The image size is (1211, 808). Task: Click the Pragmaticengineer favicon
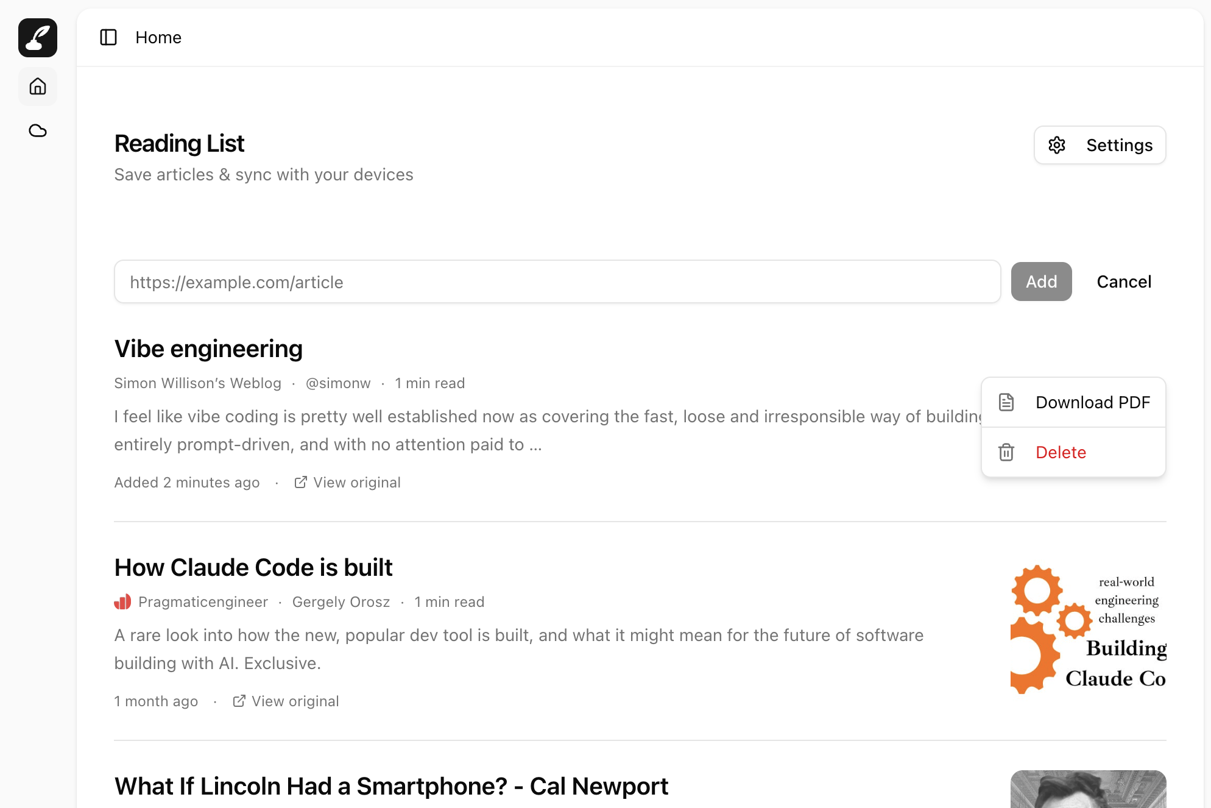tap(122, 602)
